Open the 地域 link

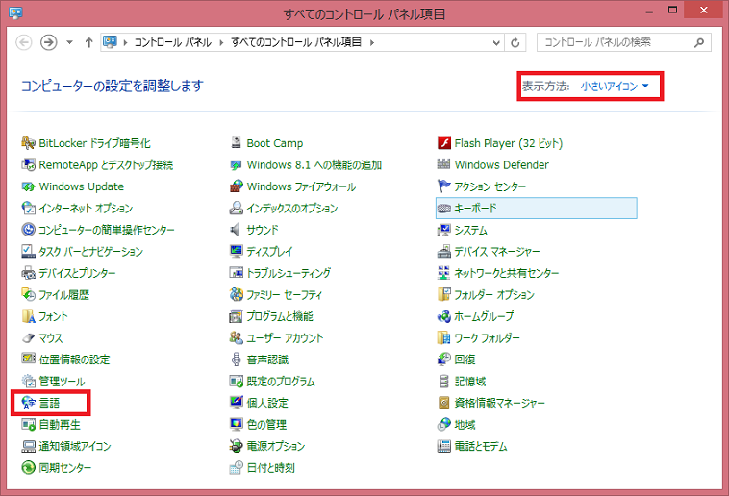(465, 425)
